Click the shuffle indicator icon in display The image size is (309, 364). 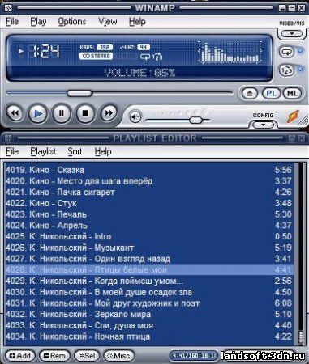[157, 57]
